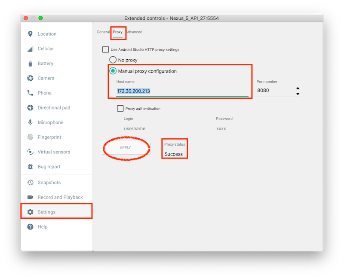Click the Virtual sensors icon
The image size is (344, 278).
tap(30, 152)
